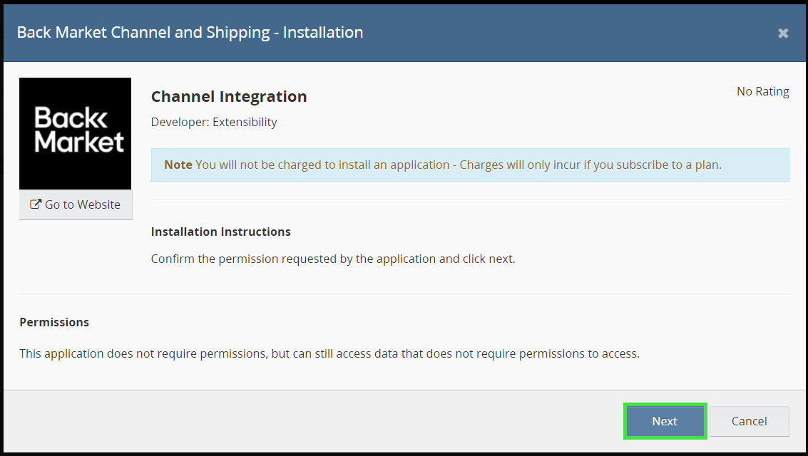The height and width of the screenshot is (456, 808).
Task: Click the blue charges note box
Action: coord(470,165)
